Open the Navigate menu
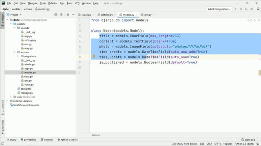Viewport: 261px width, 146px height. 33,3
